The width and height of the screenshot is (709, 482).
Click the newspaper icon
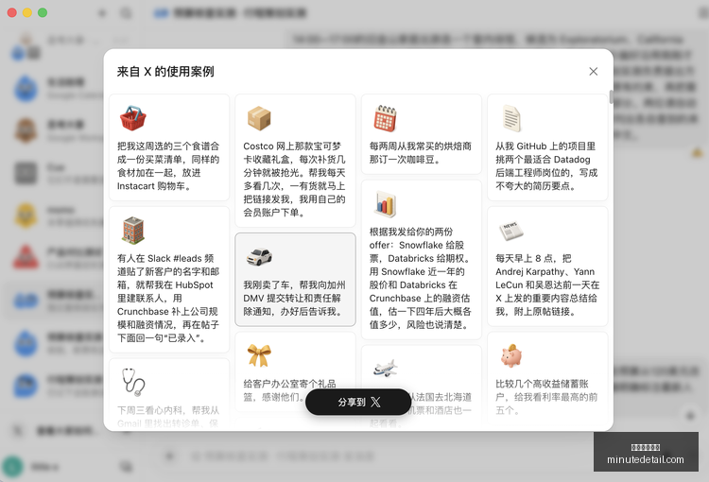[x=510, y=231]
